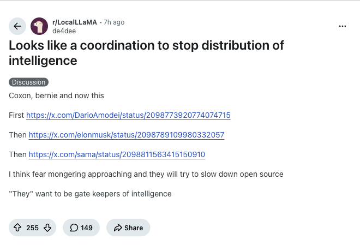Filter by the Discussion flair tag

tap(29, 82)
